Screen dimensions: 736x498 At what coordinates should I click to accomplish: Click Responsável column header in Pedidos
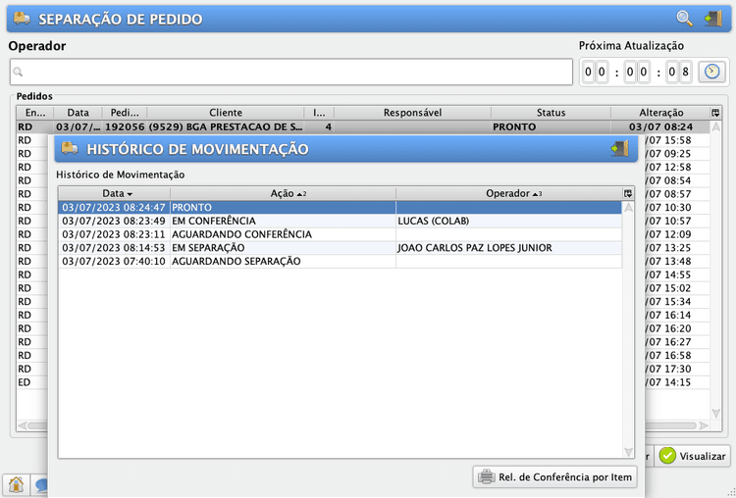pos(412,113)
